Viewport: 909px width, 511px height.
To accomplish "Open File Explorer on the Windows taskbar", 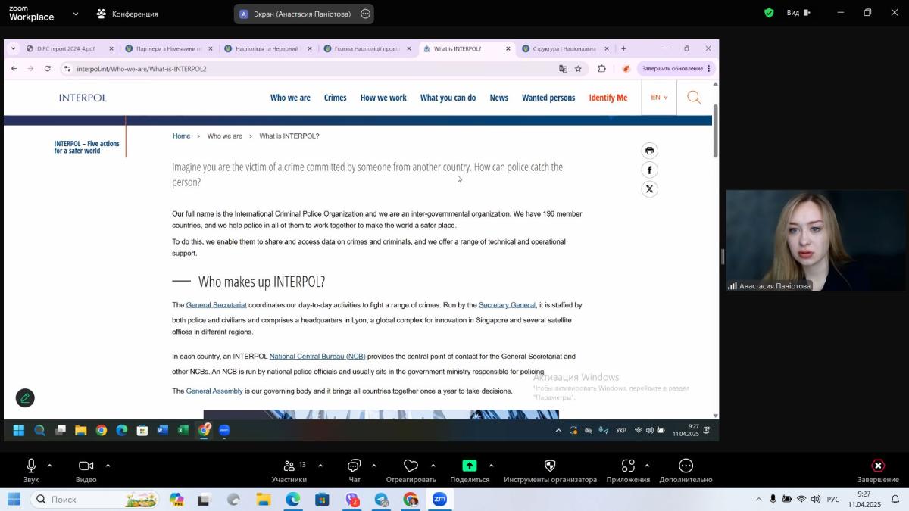I will pyautogui.click(x=263, y=500).
